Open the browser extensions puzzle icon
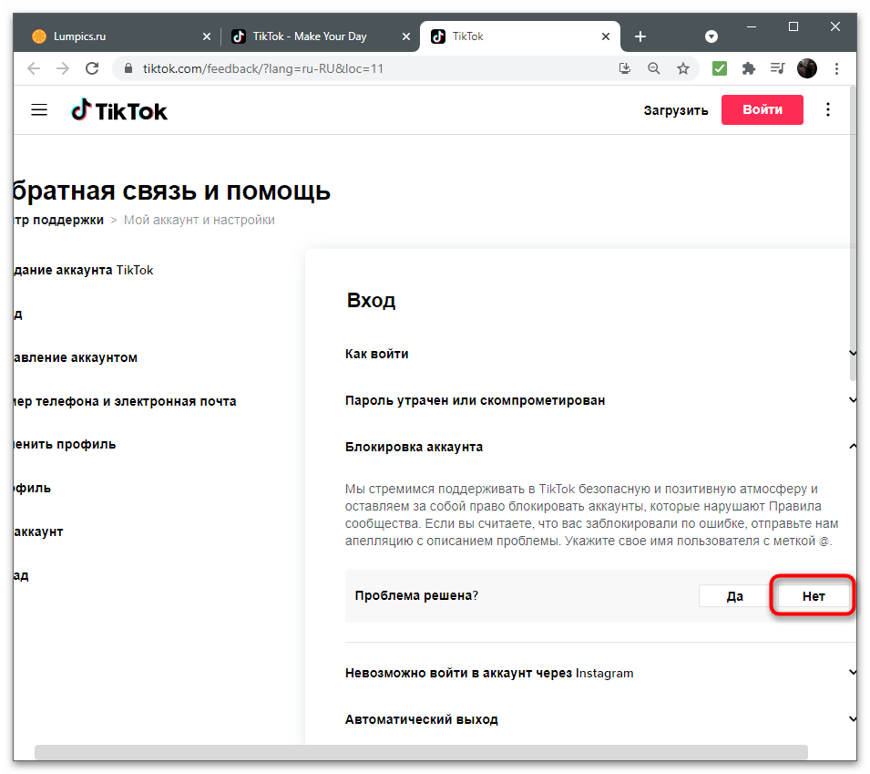Image resolution: width=870 pixels, height=774 pixels. pyautogui.click(x=749, y=68)
